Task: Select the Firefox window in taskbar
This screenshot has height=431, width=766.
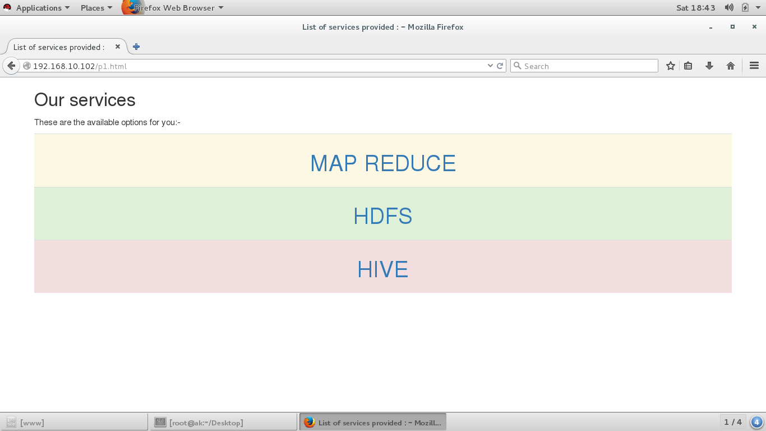Action: tap(373, 422)
